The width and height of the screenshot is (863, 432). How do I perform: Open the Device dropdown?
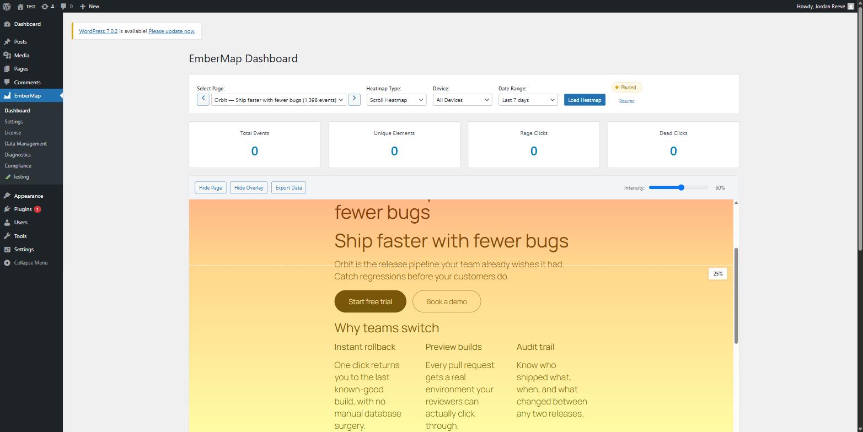[x=462, y=100]
